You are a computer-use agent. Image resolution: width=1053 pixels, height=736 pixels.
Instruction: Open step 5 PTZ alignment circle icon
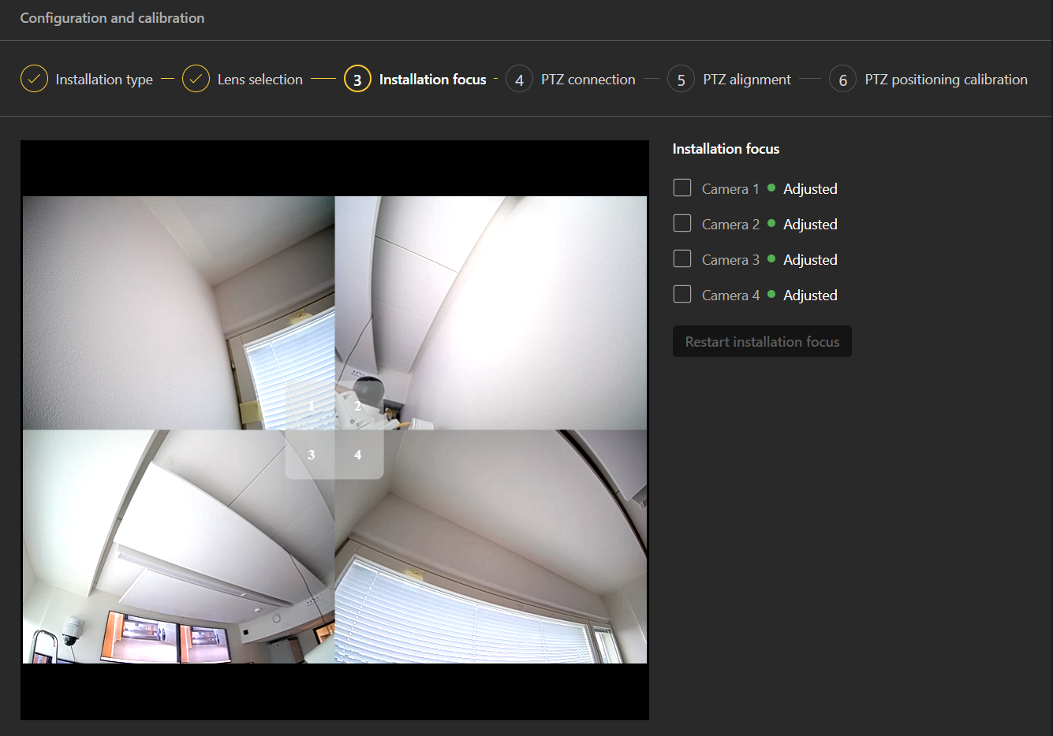(x=681, y=79)
